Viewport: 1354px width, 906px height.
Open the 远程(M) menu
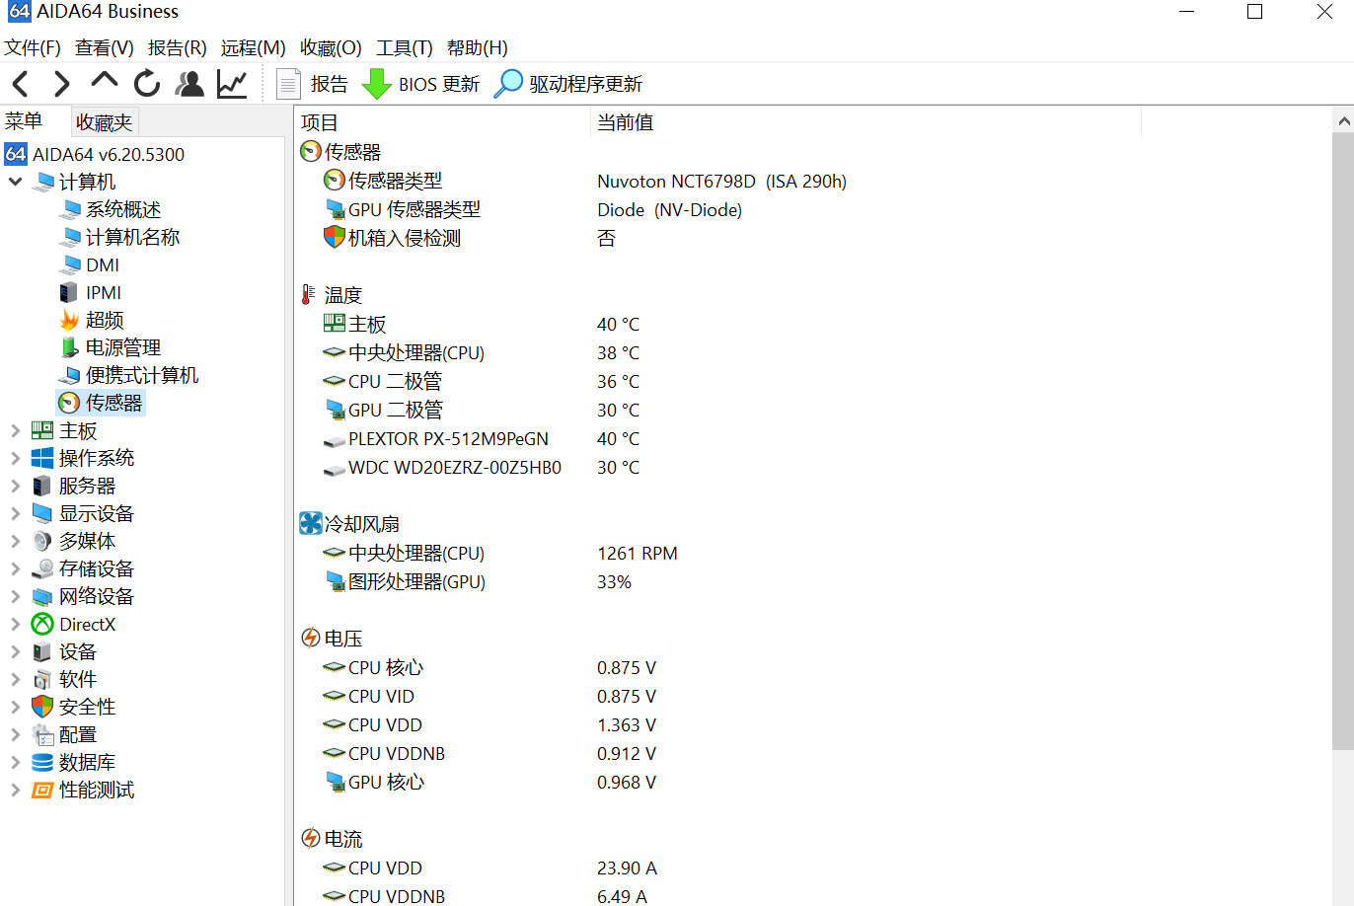[x=254, y=47]
